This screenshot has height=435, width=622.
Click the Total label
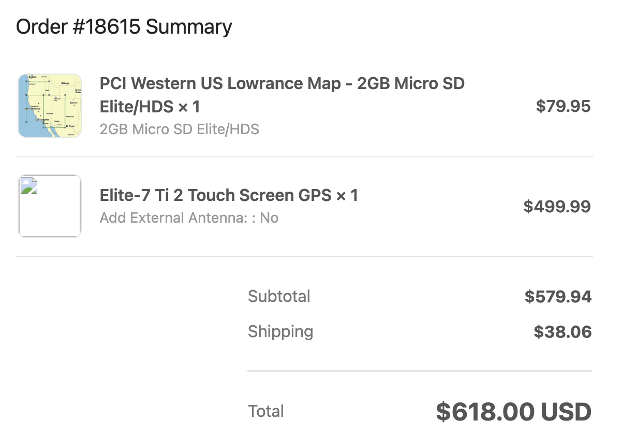coord(266,412)
